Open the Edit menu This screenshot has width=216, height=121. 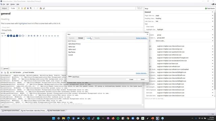point(8,4)
